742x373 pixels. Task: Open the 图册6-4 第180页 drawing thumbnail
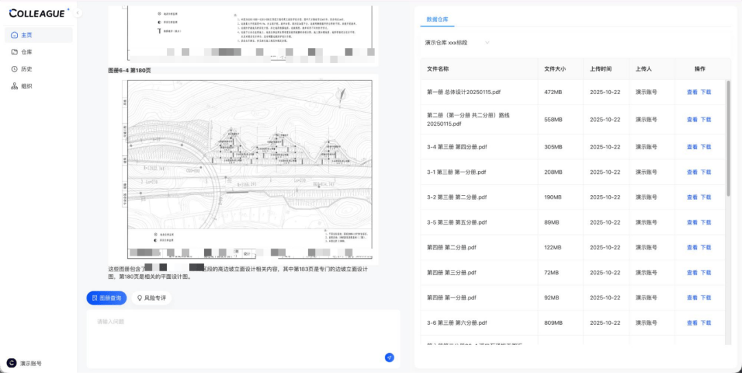pyautogui.click(x=243, y=168)
